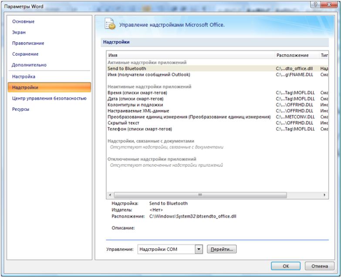Select the Send to Bluetooth add-in row
This screenshot has height=277, width=341.
tap(217, 69)
